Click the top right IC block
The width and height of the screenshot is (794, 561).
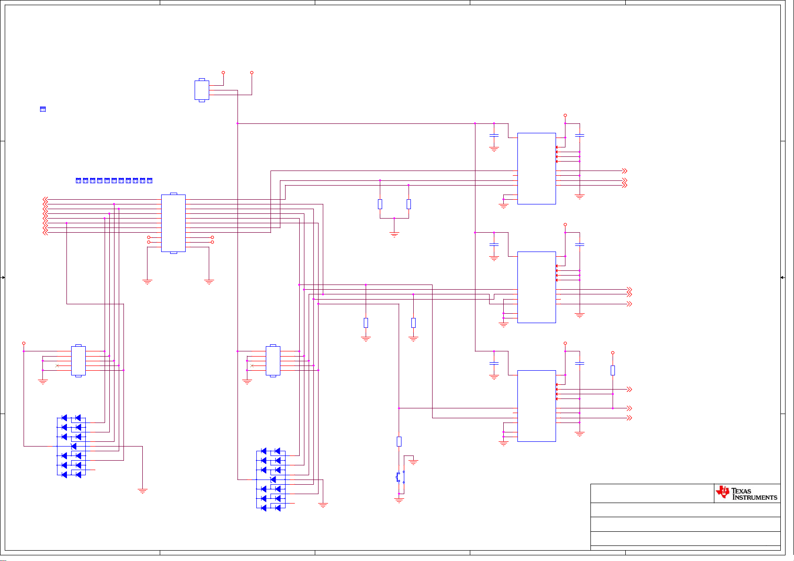(x=537, y=169)
